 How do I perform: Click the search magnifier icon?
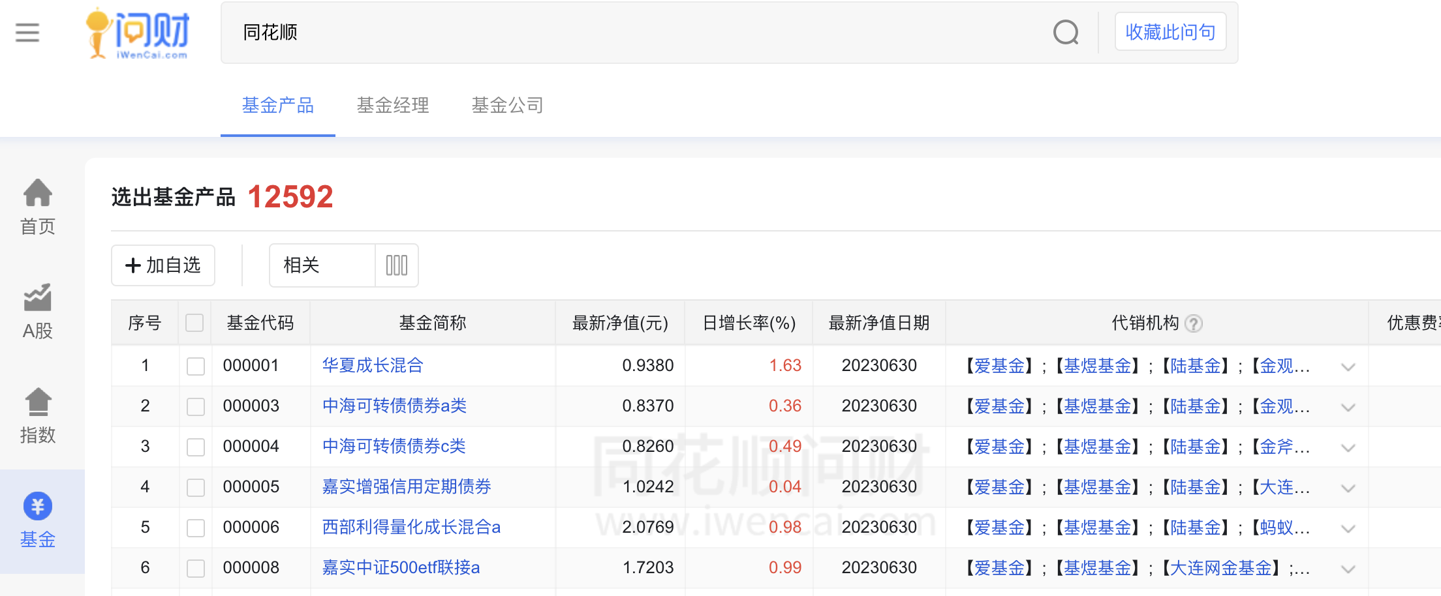pyautogui.click(x=1066, y=32)
